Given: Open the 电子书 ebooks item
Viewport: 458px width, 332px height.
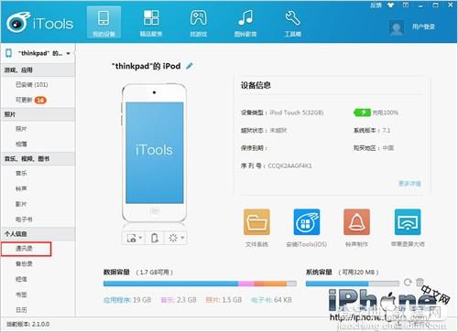Looking at the screenshot, I should [24, 220].
